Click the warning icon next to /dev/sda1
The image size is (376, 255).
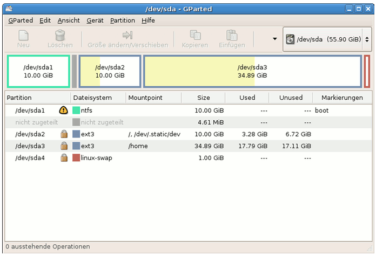tap(64, 111)
